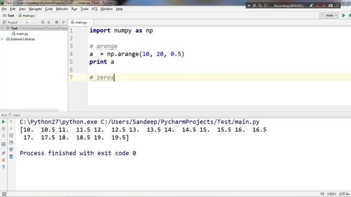Hide the Project tool window
The image size is (351, 197).
(64, 22)
